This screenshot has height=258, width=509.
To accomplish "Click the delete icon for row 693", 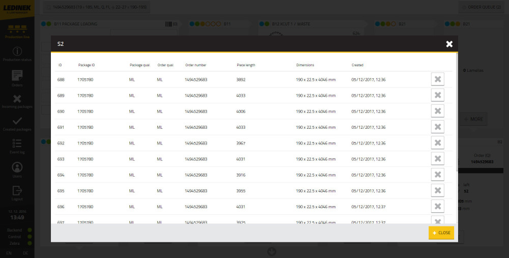I will (437, 159).
